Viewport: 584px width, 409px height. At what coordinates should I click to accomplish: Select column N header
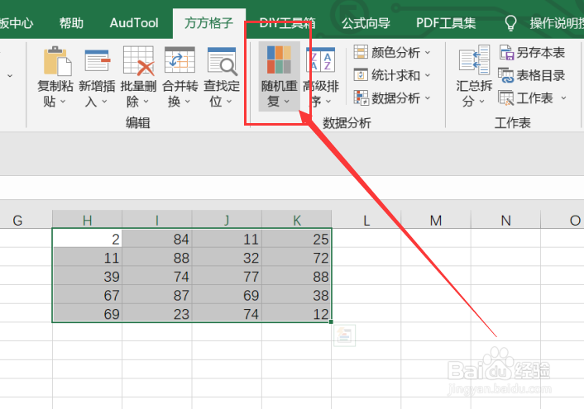(x=505, y=220)
